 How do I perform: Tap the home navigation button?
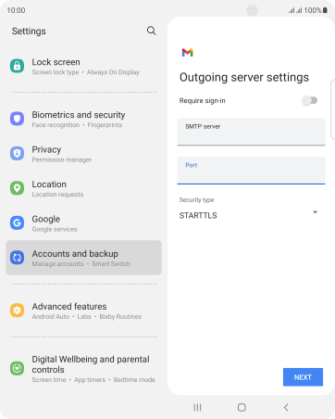click(242, 407)
